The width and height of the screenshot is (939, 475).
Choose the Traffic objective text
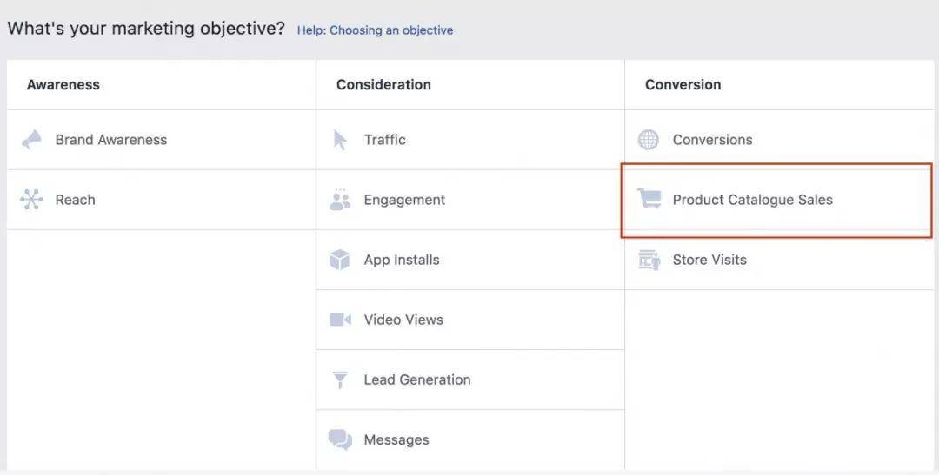tap(384, 140)
